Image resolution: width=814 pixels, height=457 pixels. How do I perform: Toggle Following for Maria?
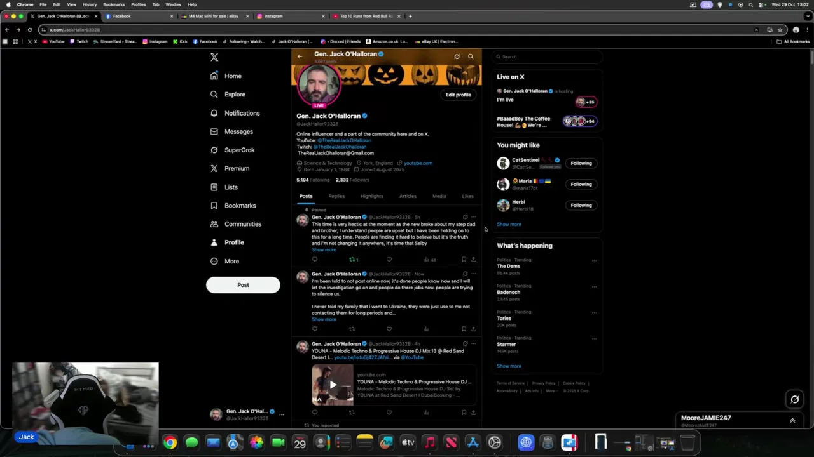coord(581,184)
